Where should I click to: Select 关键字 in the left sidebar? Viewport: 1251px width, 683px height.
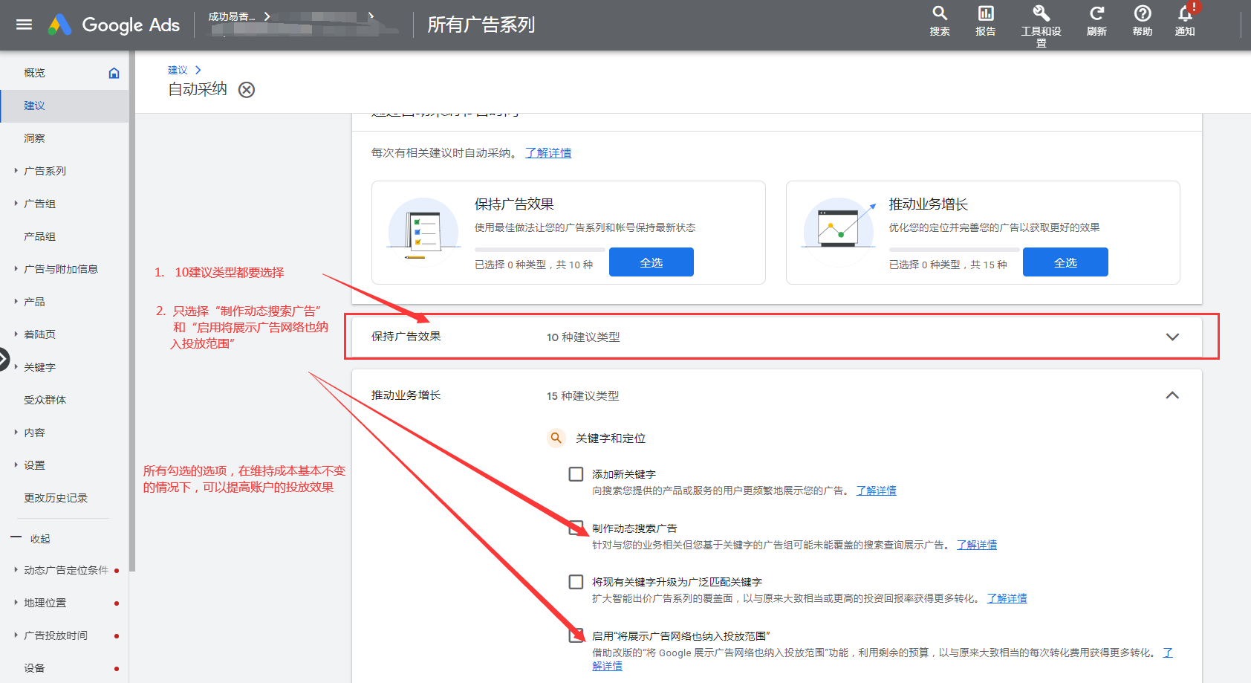pos(39,366)
